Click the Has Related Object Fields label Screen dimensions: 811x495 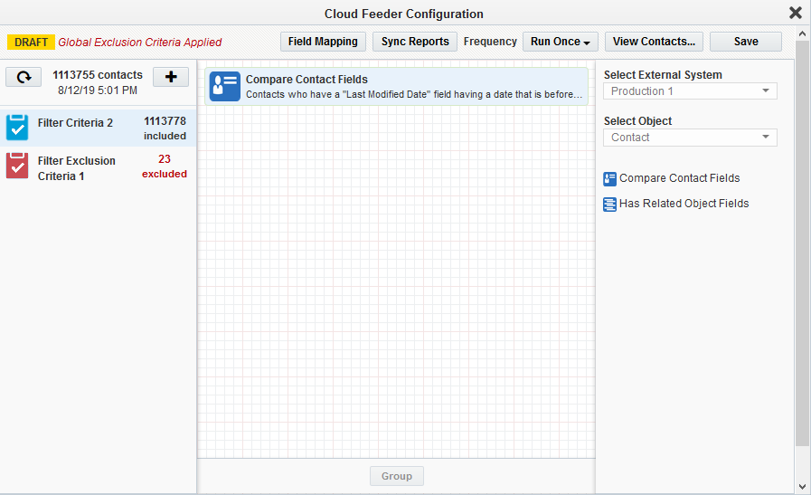pyautogui.click(x=684, y=204)
